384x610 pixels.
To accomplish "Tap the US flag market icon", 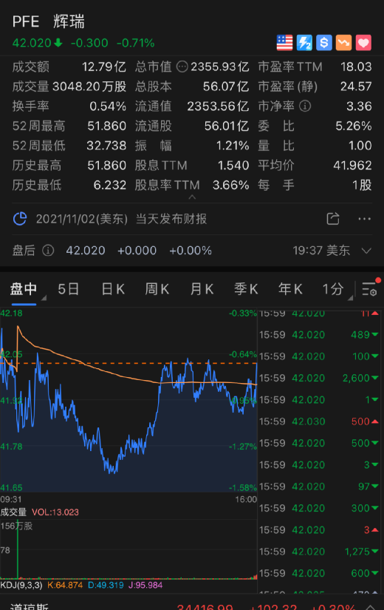I will pos(284,43).
